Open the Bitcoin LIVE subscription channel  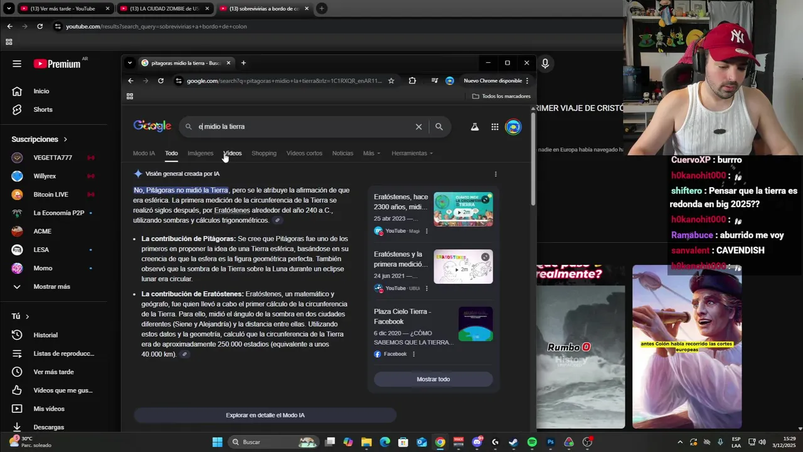click(x=51, y=195)
